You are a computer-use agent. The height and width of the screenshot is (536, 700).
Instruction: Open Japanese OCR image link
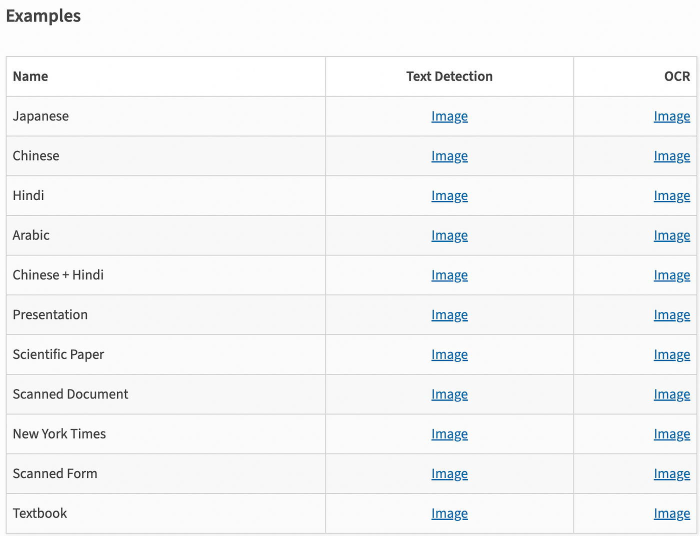[x=672, y=116]
